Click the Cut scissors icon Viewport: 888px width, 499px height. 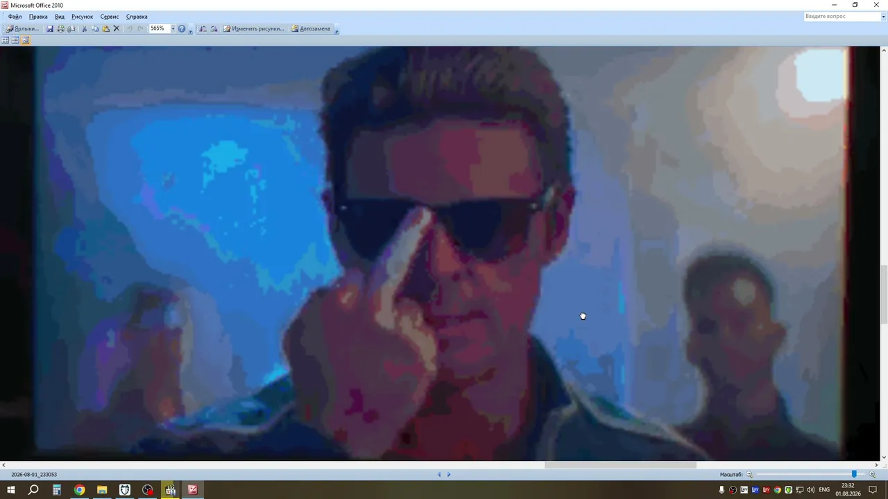pos(85,28)
